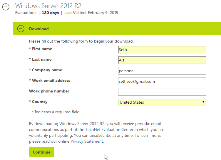The width and height of the screenshot is (221, 160).
Task: Click the Country field label
Action: 39,102
